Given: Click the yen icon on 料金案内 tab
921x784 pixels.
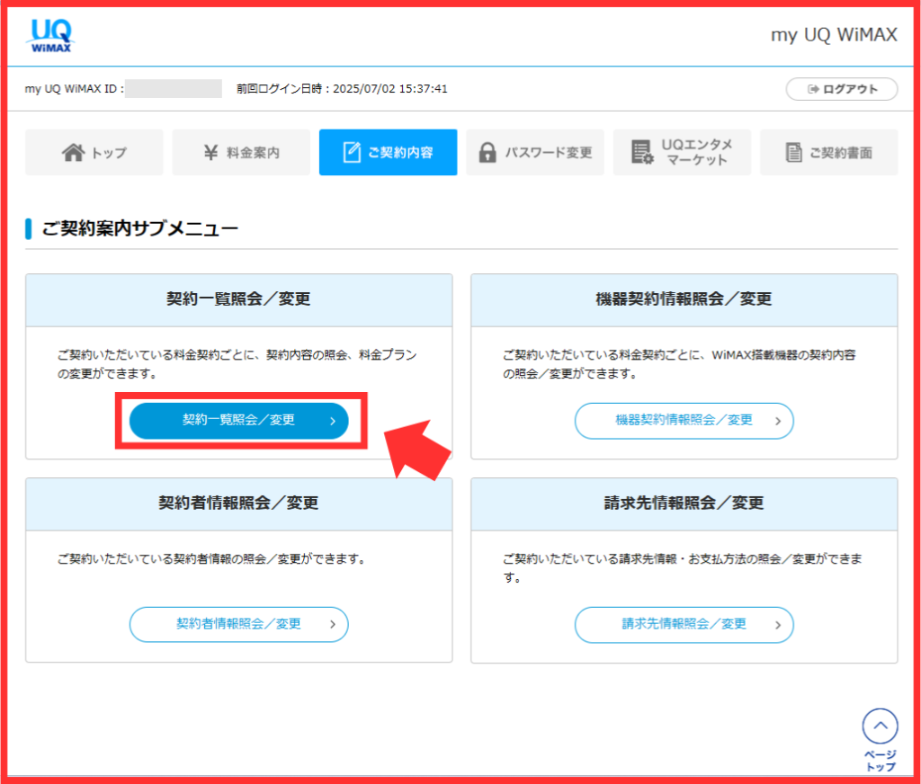Looking at the screenshot, I should point(210,152).
